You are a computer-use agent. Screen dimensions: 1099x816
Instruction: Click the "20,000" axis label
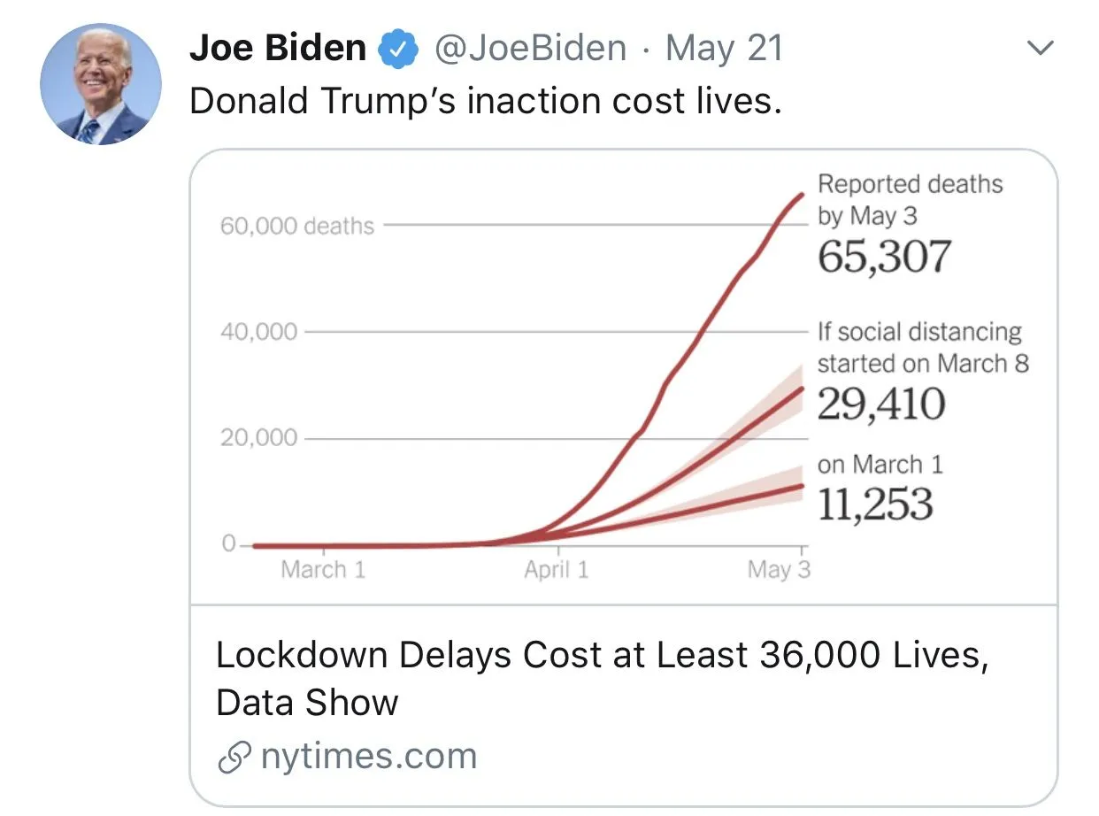(x=258, y=438)
